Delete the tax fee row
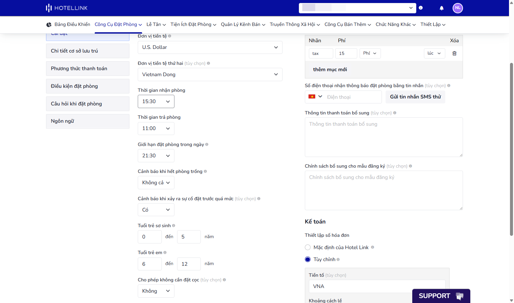This screenshot has height=303, width=514. point(454,53)
